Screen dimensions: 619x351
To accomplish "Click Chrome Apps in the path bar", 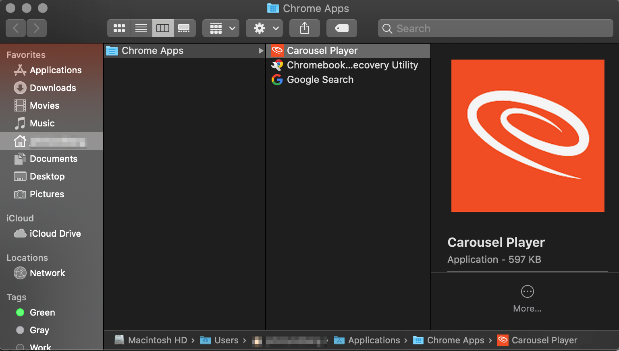I will pyautogui.click(x=449, y=340).
